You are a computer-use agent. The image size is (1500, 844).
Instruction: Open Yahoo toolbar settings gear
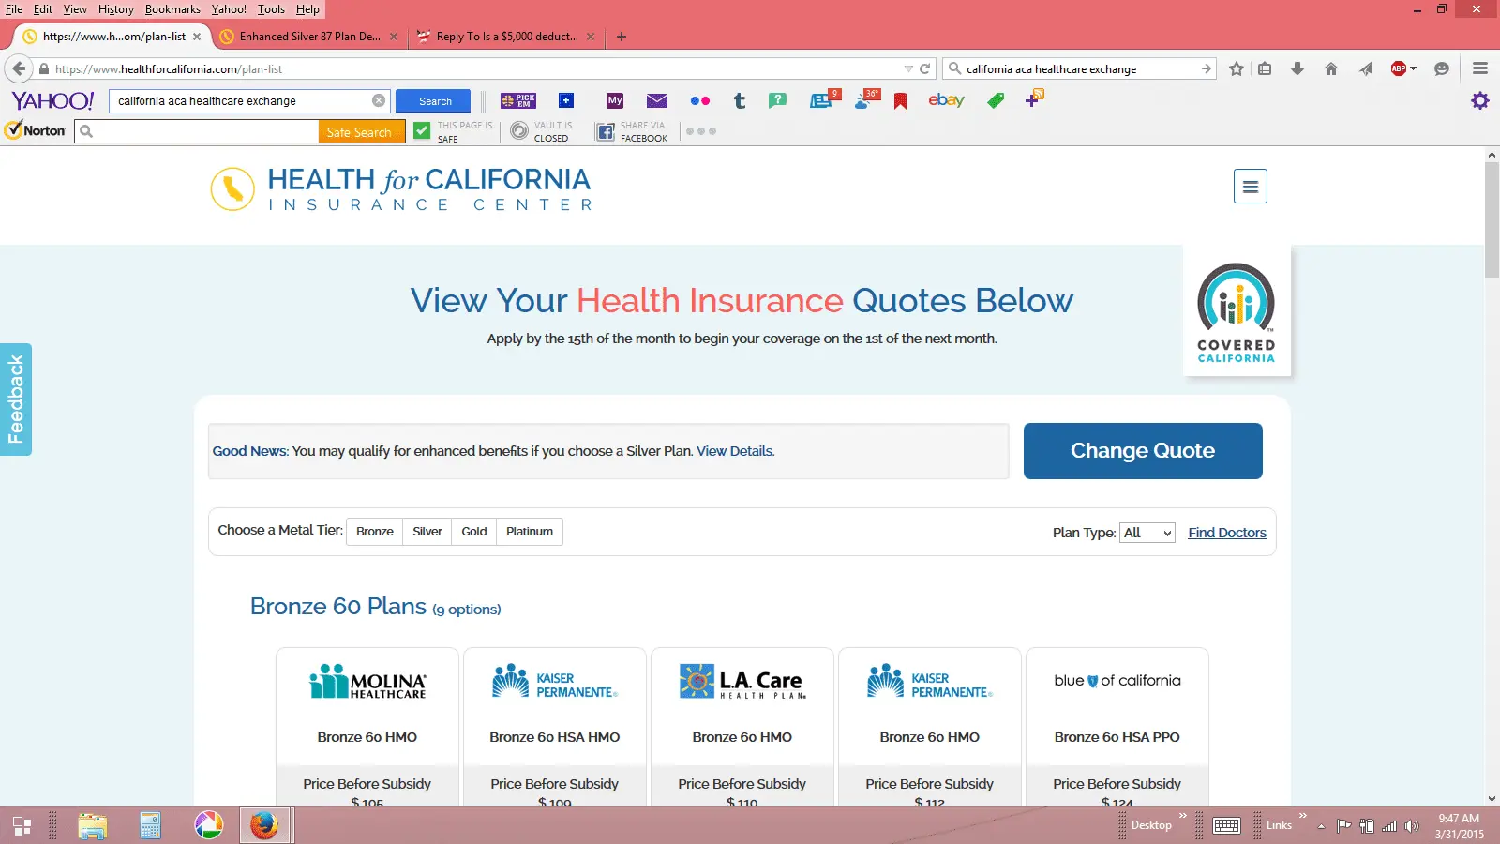pyautogui.click(x=1479, y=100)
